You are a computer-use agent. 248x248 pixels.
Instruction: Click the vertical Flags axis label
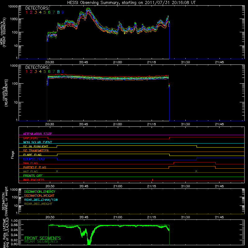(13, 155)
